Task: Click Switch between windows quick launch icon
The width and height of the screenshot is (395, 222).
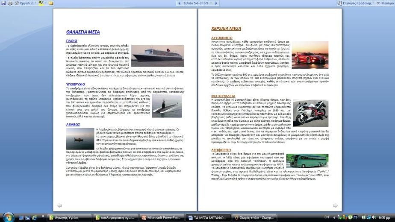Action: [28, 217]
